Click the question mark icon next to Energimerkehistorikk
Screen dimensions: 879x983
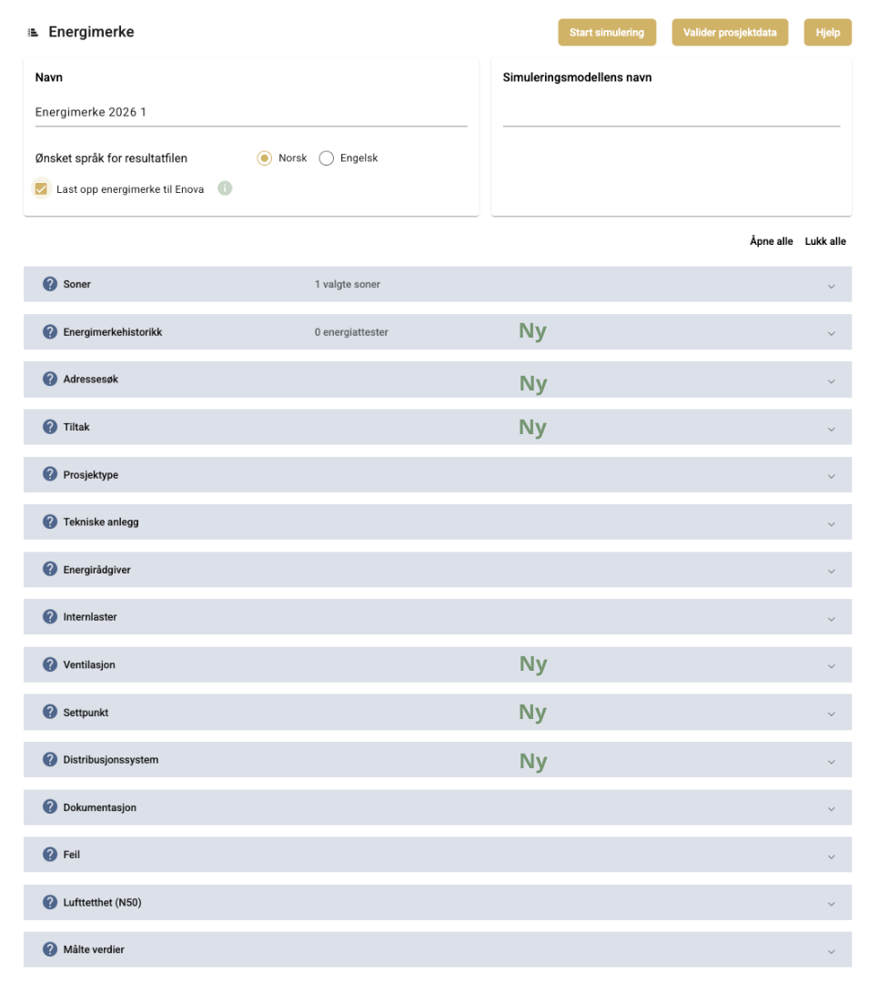pos(50,332)
